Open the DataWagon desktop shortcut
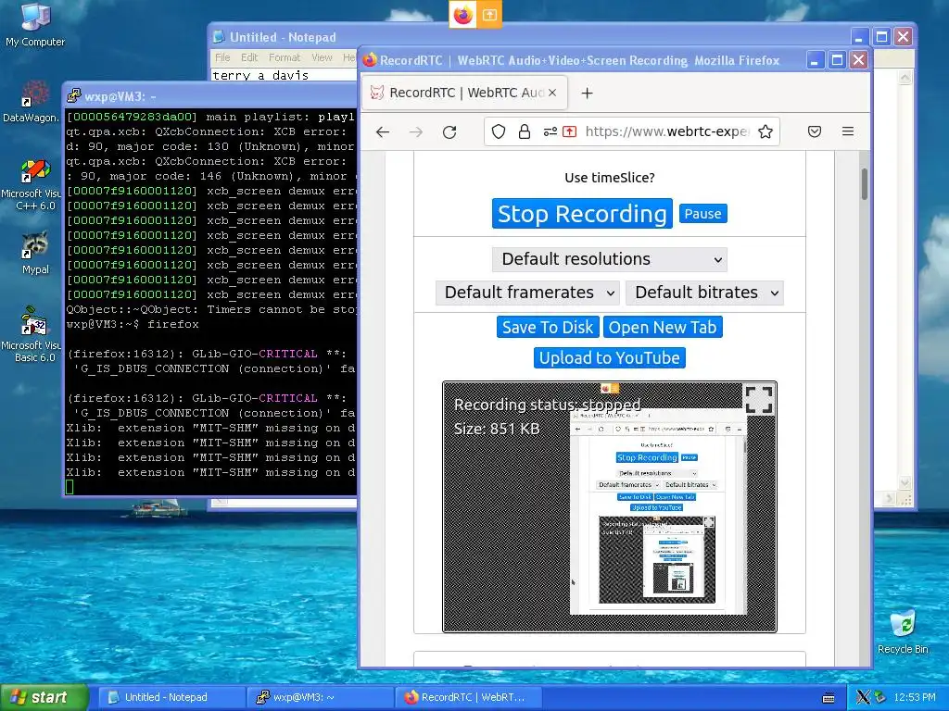Image resolution: width=949 pixels, height=711 pixels. tap(32, 102)
